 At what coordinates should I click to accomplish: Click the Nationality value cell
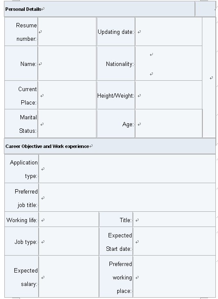[x=168, y=63]
